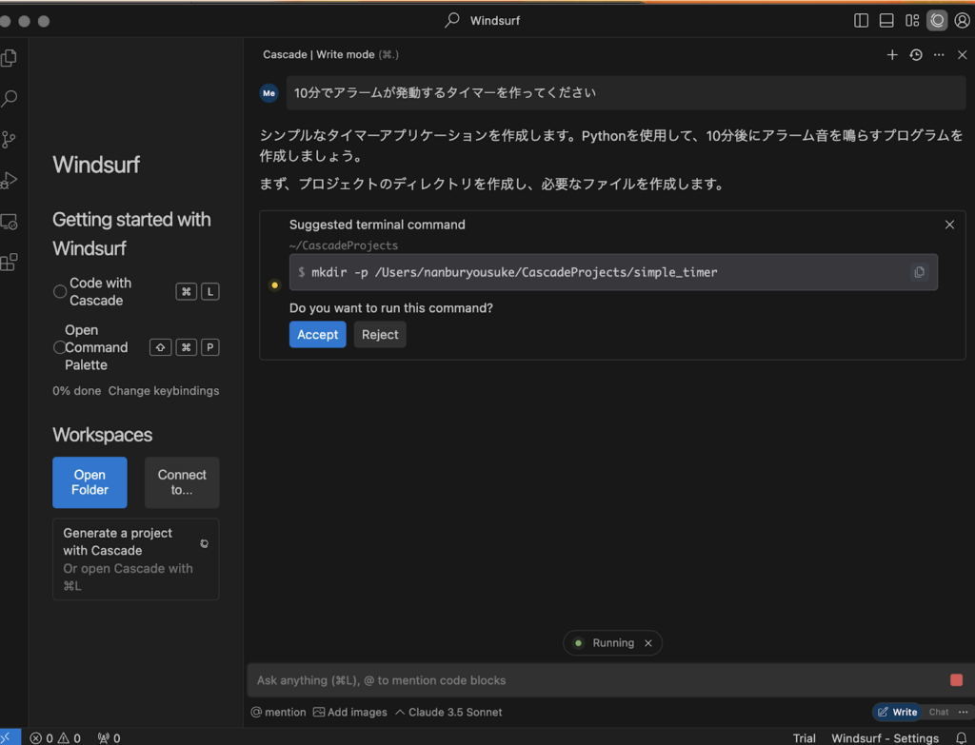
Task: Add images to the Cascade prompt
Action: coord(350,712)
